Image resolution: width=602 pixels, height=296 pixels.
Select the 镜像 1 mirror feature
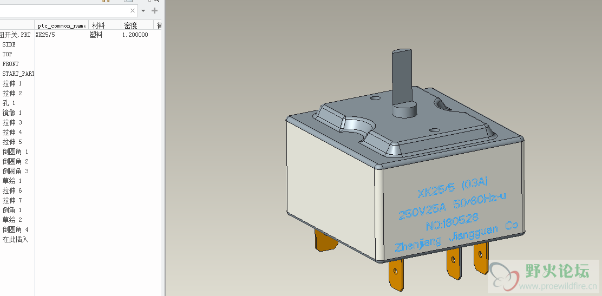(x=12, y=113)
